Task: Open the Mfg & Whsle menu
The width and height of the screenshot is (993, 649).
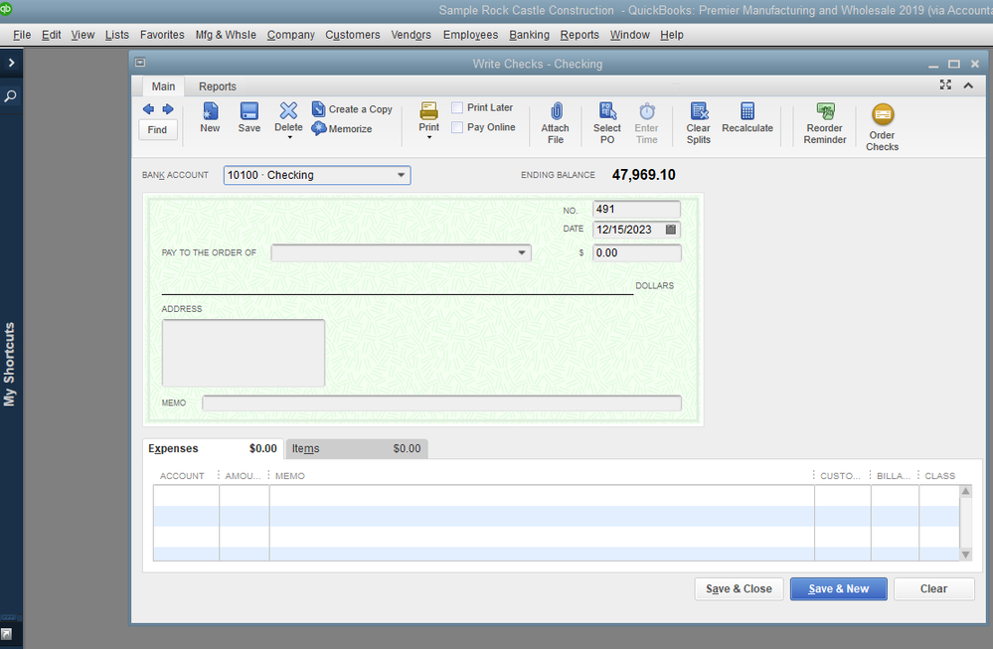Action: click(226, 35)
